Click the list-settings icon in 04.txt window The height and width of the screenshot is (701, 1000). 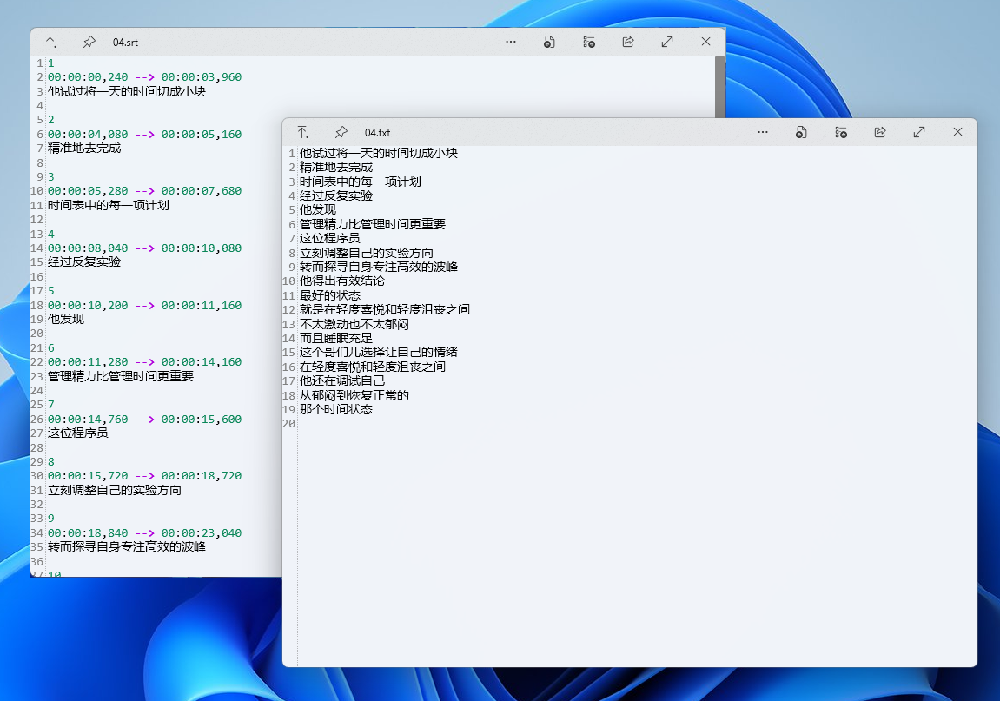(x=841, y=132)
